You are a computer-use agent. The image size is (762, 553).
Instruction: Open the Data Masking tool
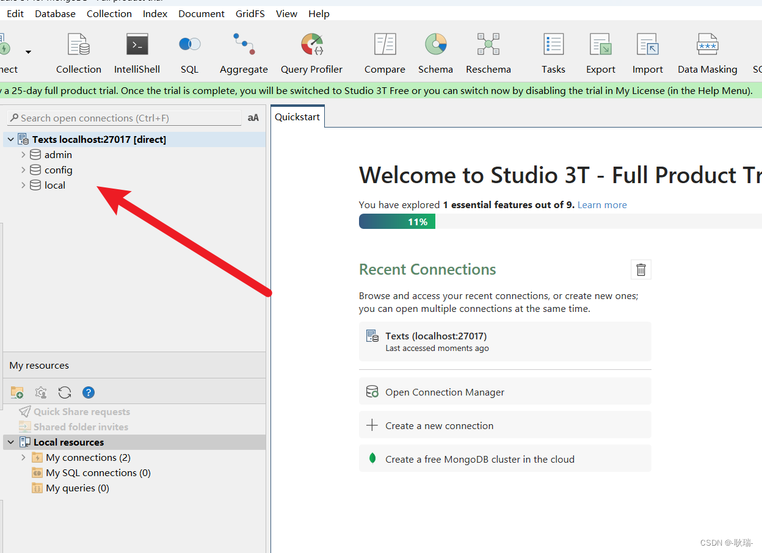click(708, 54)
